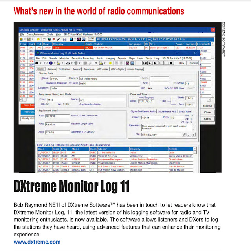
Task: Open Imaging menu in Monitor Log
Action: 110,58
